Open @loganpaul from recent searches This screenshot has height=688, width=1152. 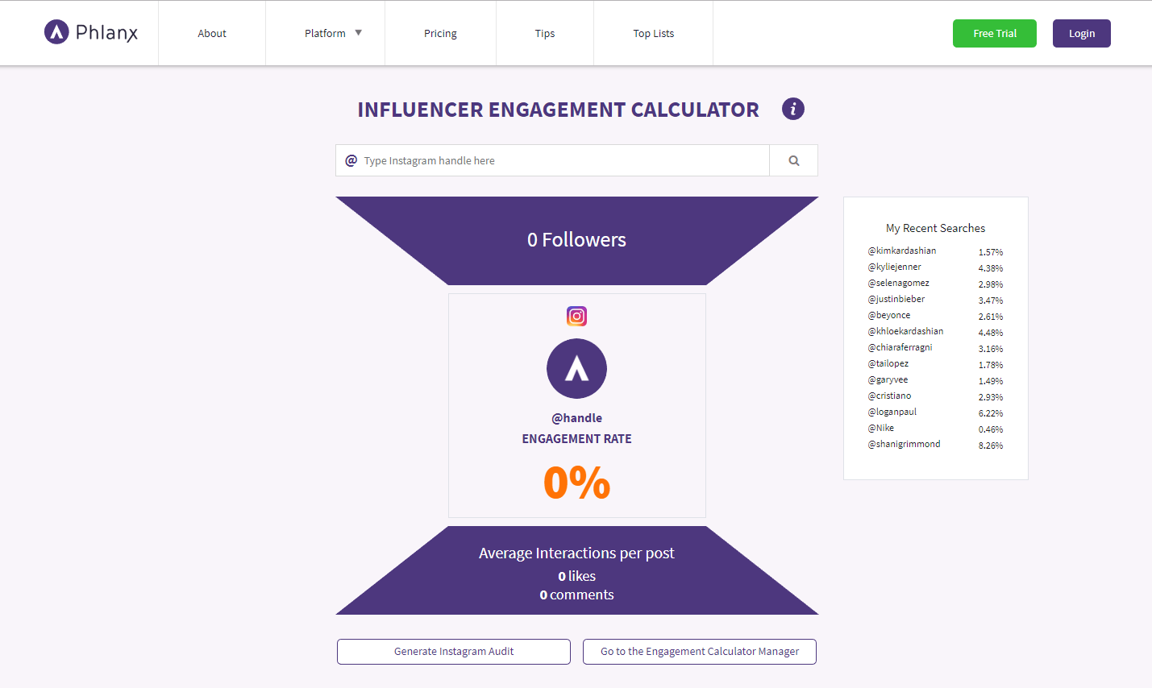pos(892,412)
